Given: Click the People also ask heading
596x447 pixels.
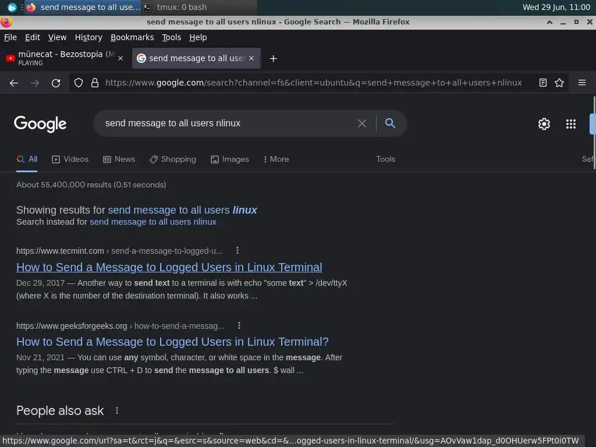Looking at the screenshot, I should [60, 410].
